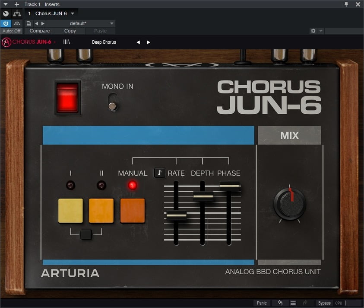Click the small link button below I and II
Screen dimensions: 364x308
[86, 234]
